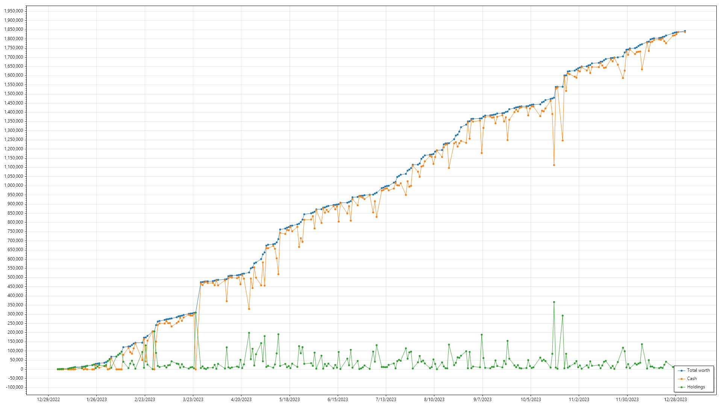The width and height of the screenshot is (722, 406).
Task: Toggle the Total worth legend label
Action: (x=698, y=371)
